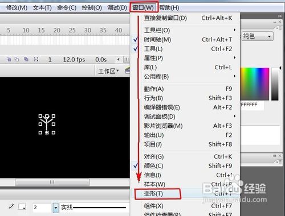The image size is (285, 216).
Task: Open 影片浏览器(M) movie explorer
Action: [x=185, y=126]
